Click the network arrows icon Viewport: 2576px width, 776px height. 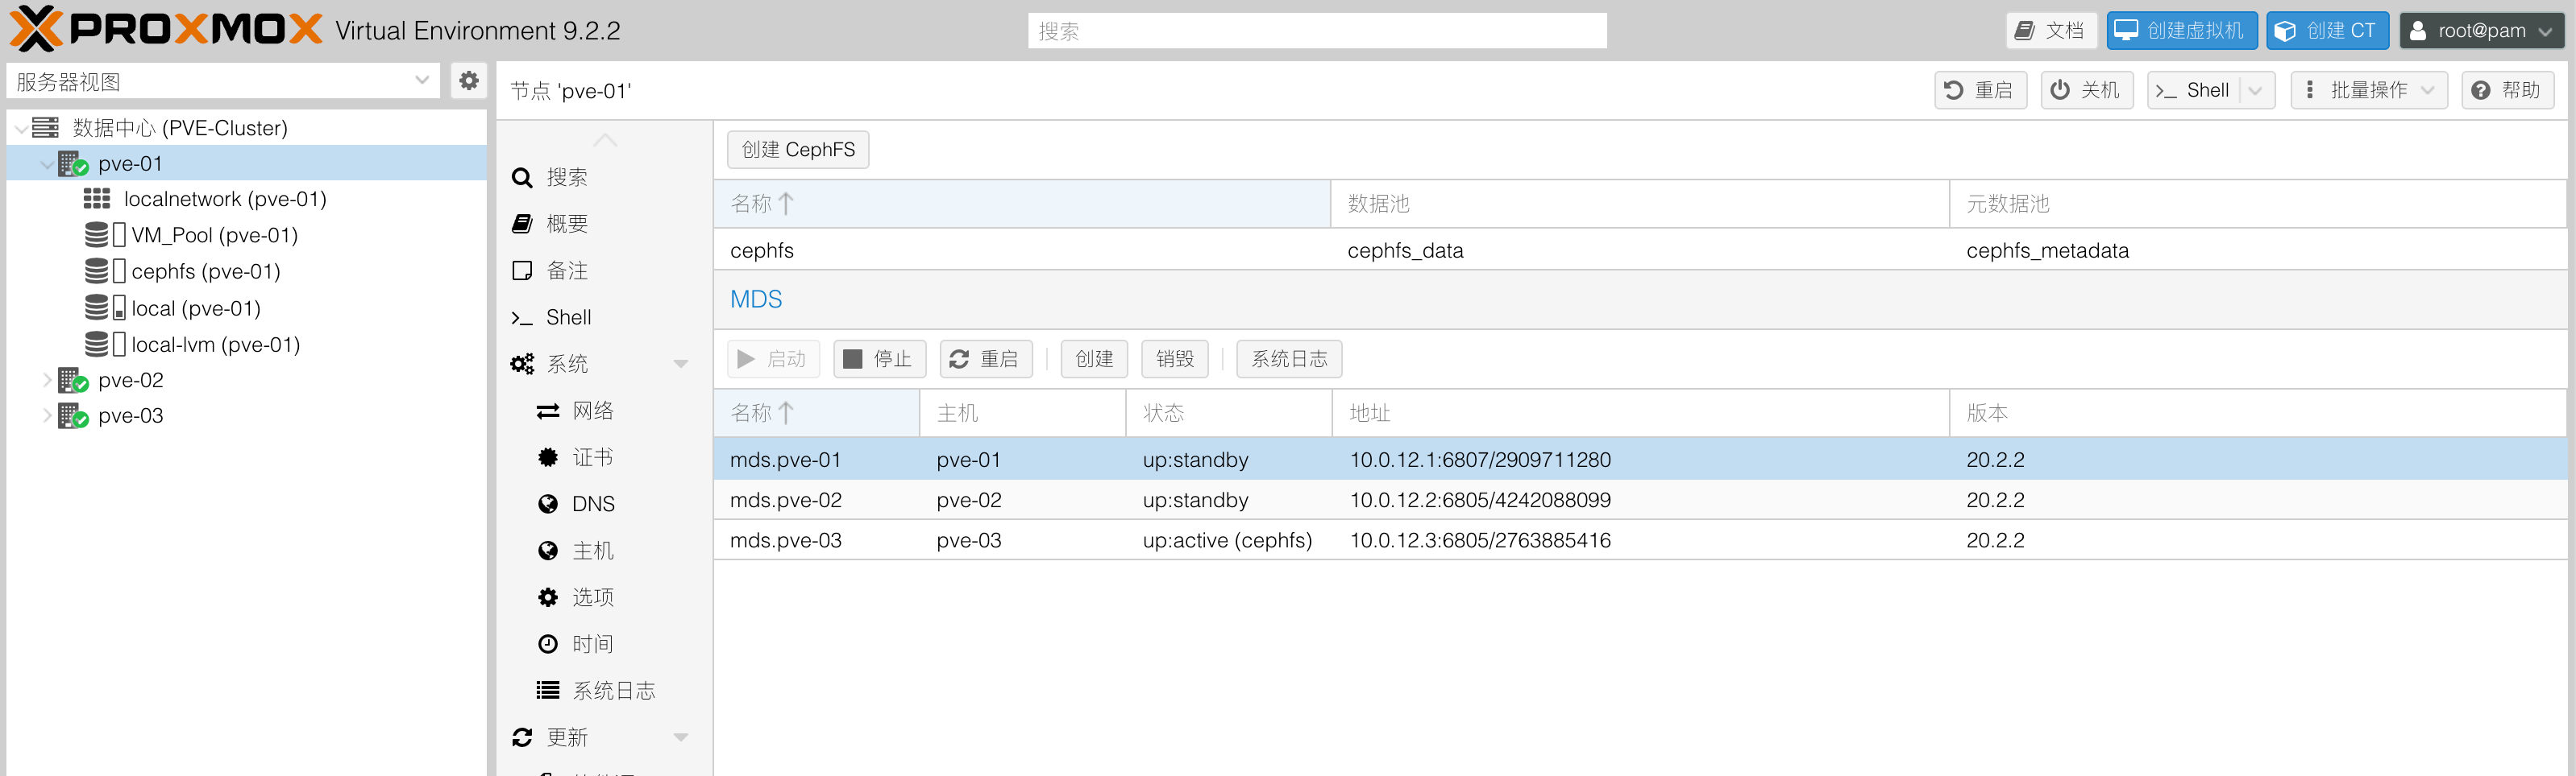coord(548,411)
